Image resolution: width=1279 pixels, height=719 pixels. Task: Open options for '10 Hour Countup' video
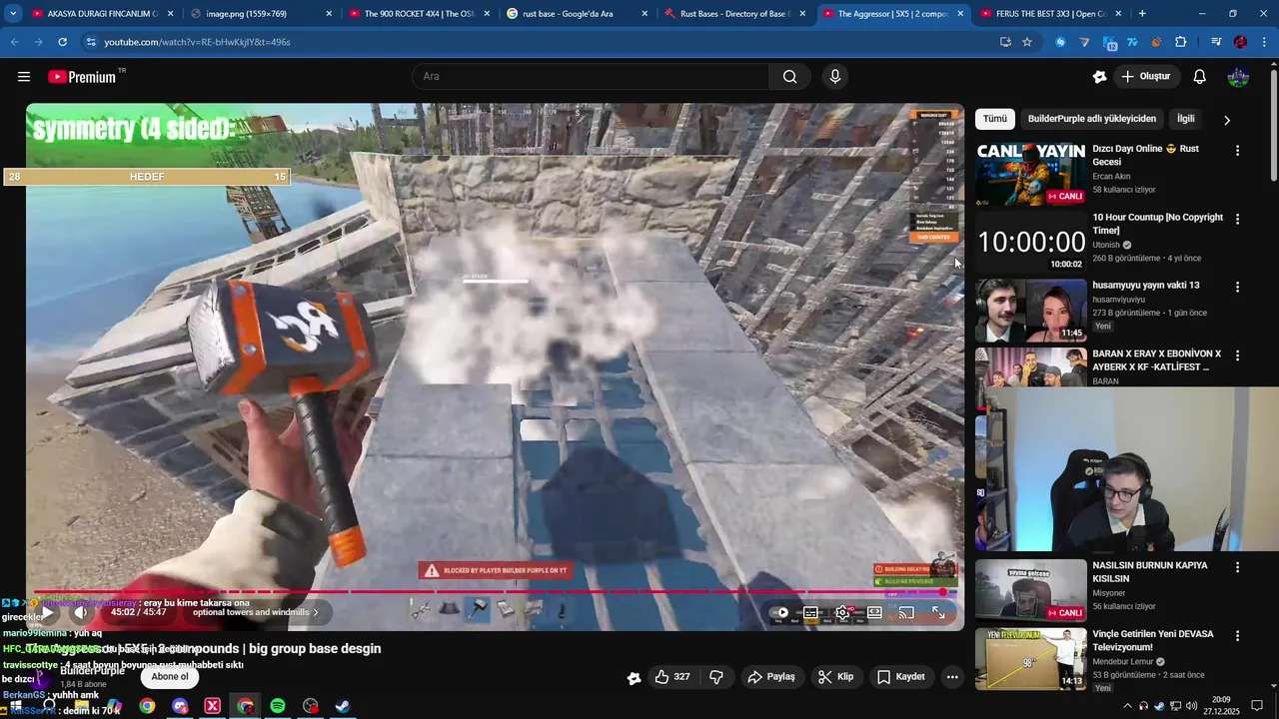click(x=1237, y=219)
